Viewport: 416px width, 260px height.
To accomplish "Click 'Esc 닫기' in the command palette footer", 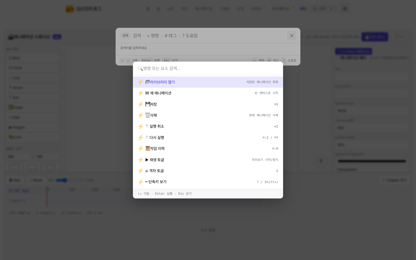I will [185, 194].
